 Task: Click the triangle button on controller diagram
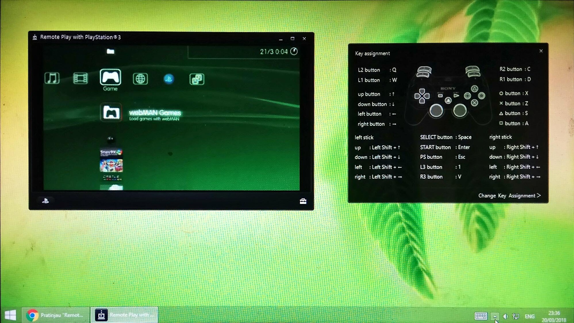click(475, 89)
